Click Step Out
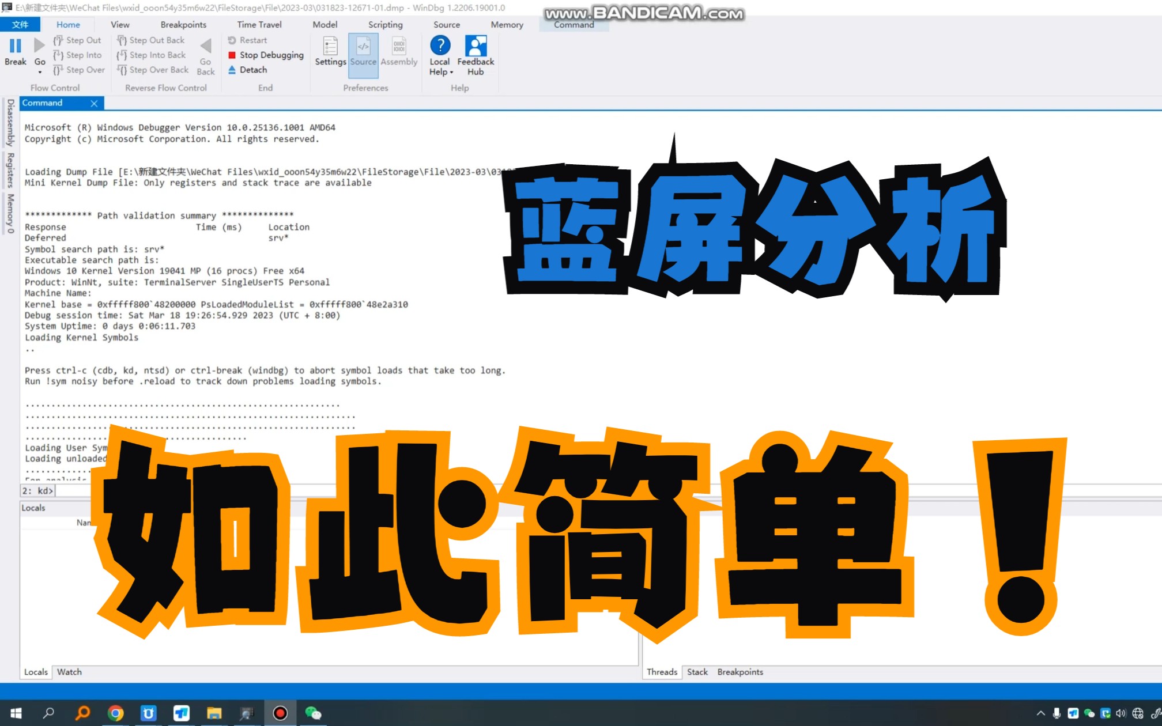The height and width of the screenshot is (726, 1162). [x=77, y=40]
